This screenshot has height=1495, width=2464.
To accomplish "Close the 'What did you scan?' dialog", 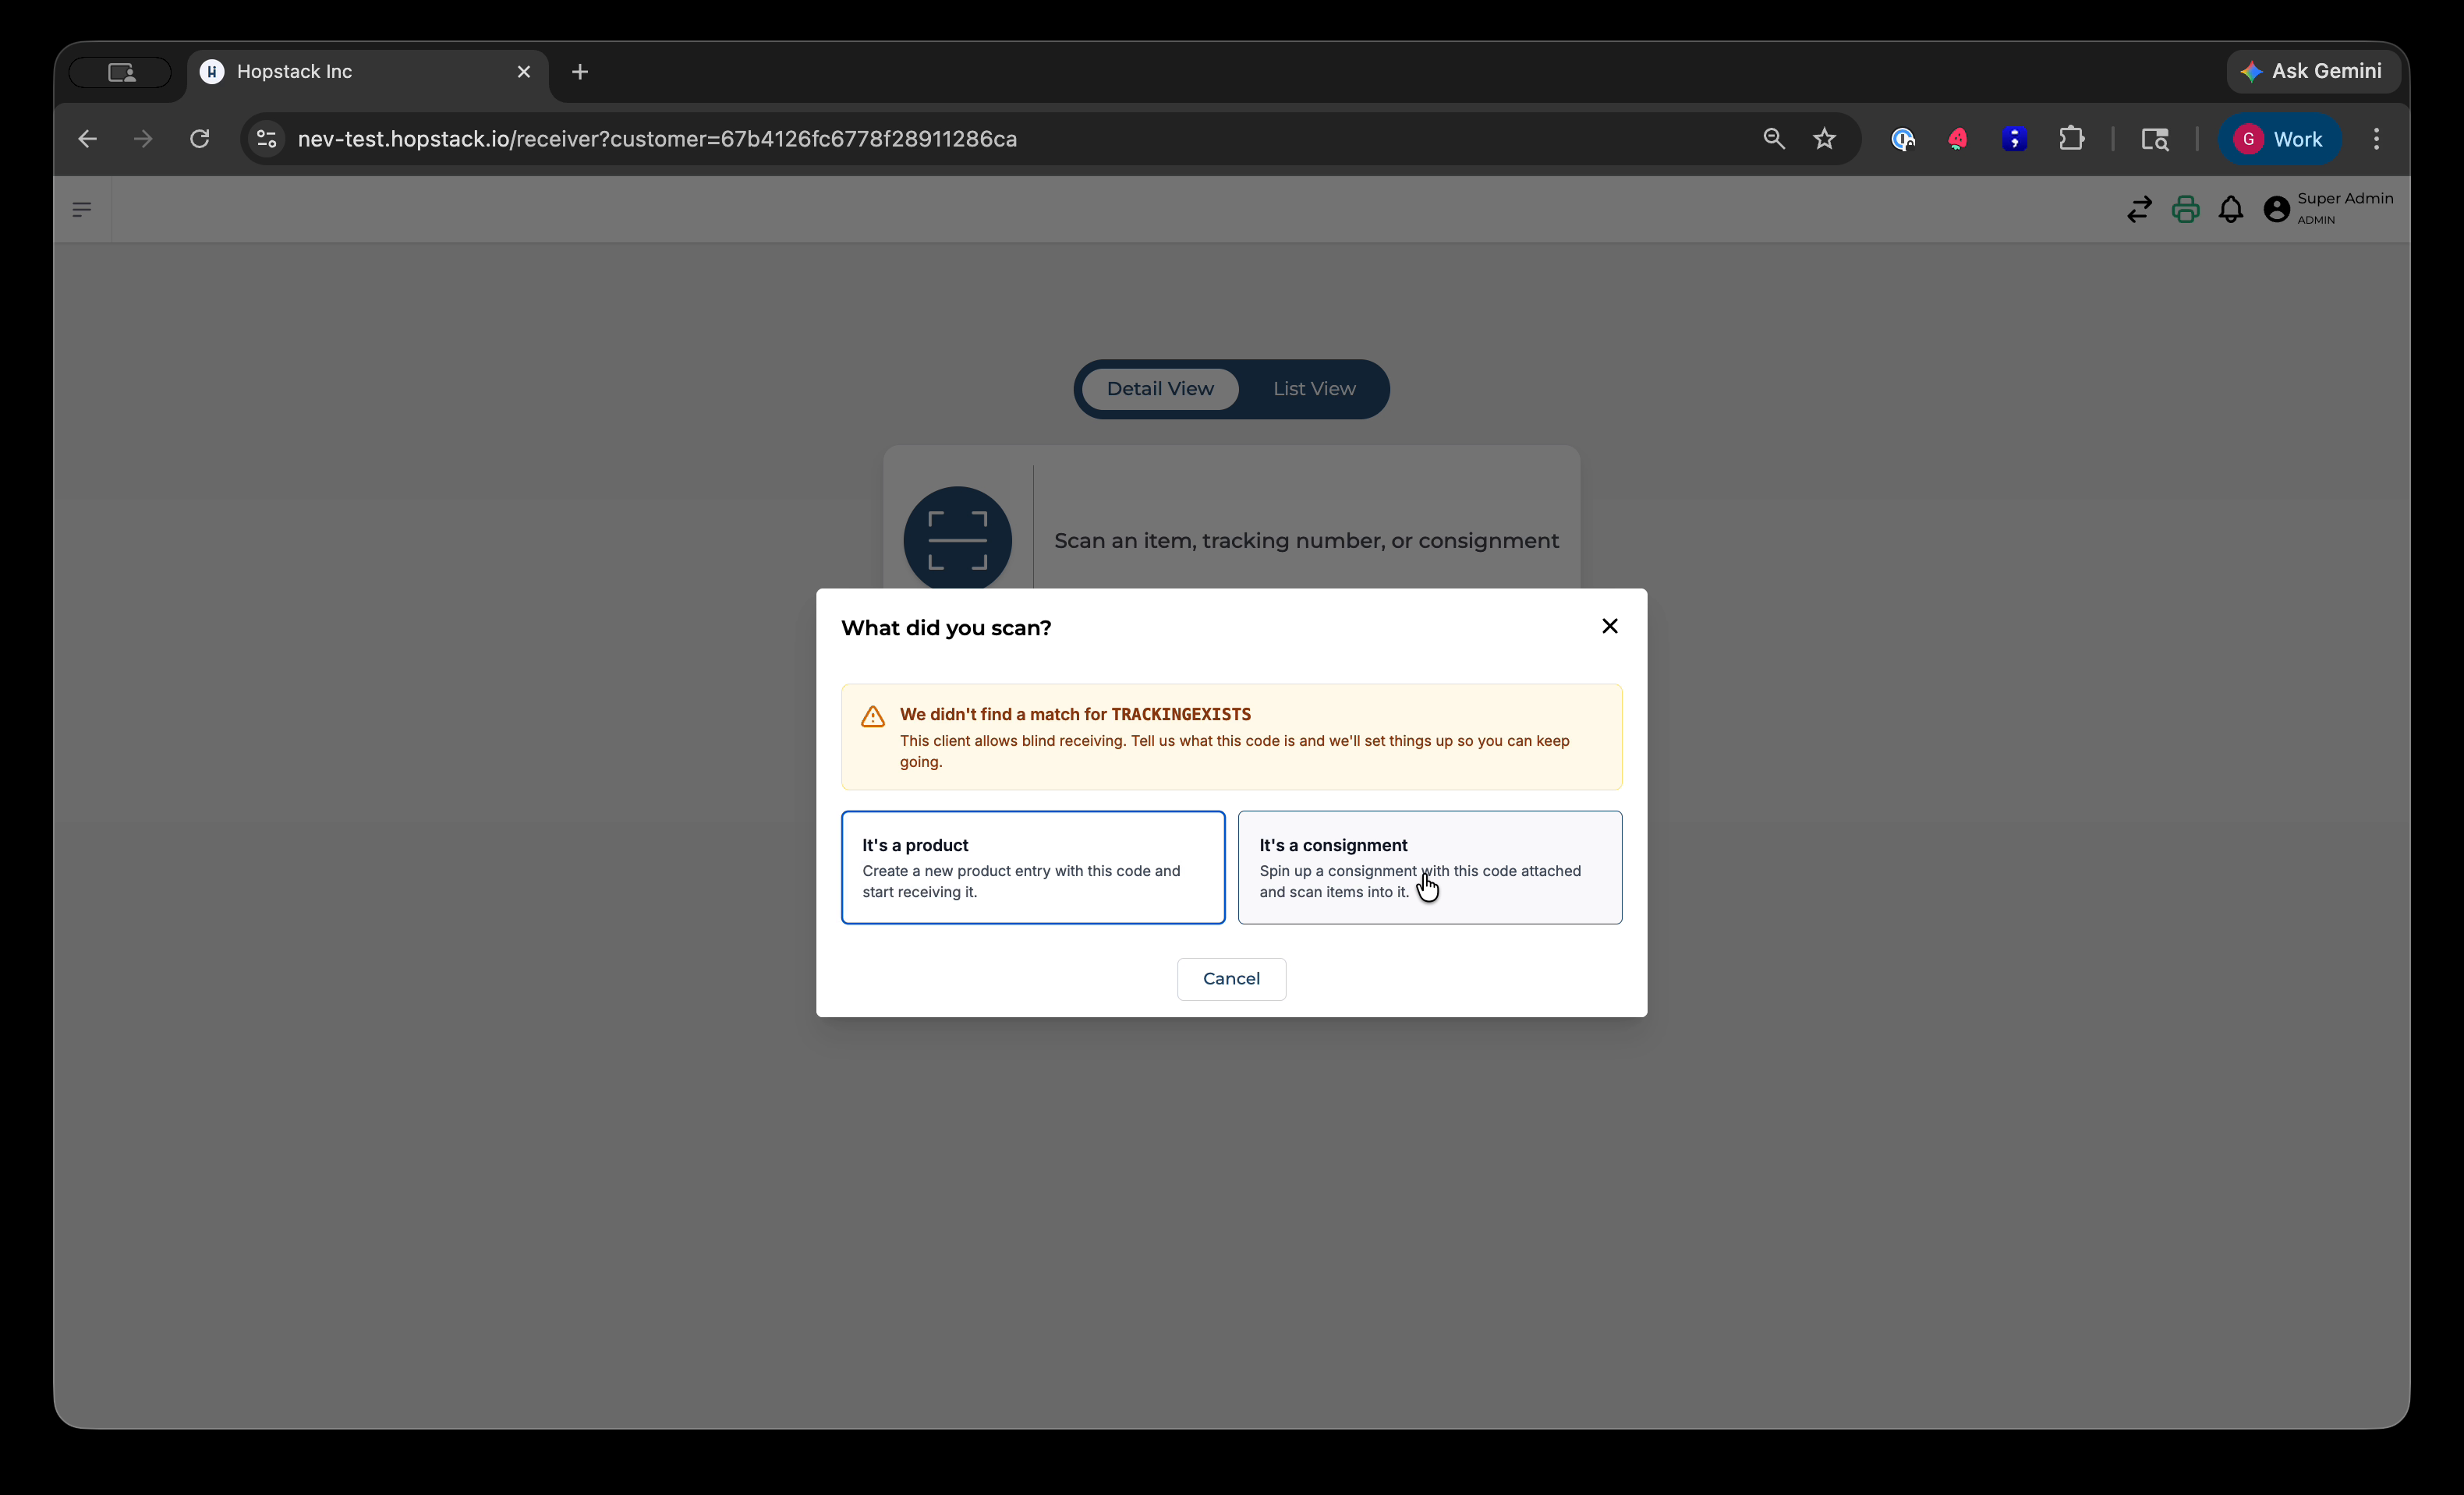I will click(1609, 626).
